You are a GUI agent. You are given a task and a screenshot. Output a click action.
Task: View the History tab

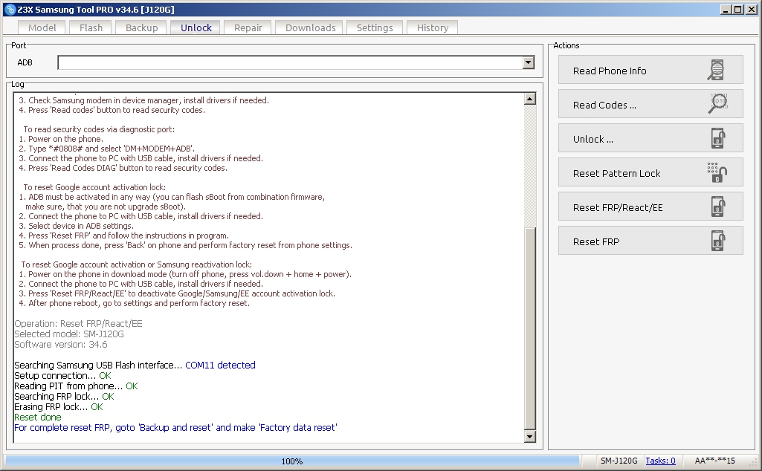click(x=433, y=27)
